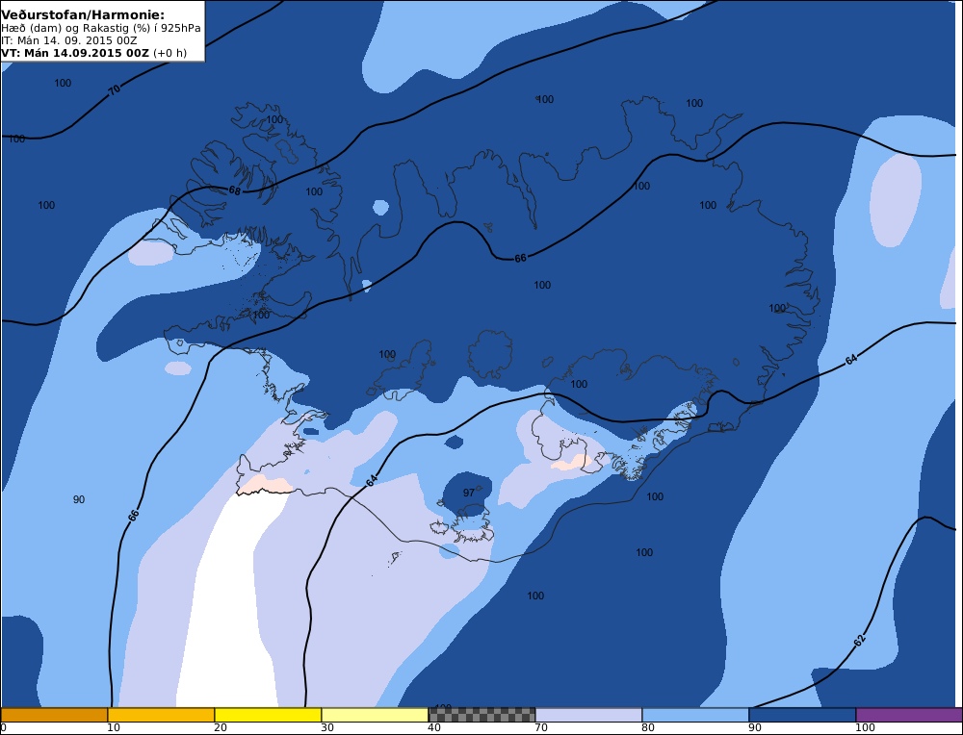This screenshot has height=735, width=963.
Task: Pick the dark blue 90–100 legend swatch
Action: 802,715
